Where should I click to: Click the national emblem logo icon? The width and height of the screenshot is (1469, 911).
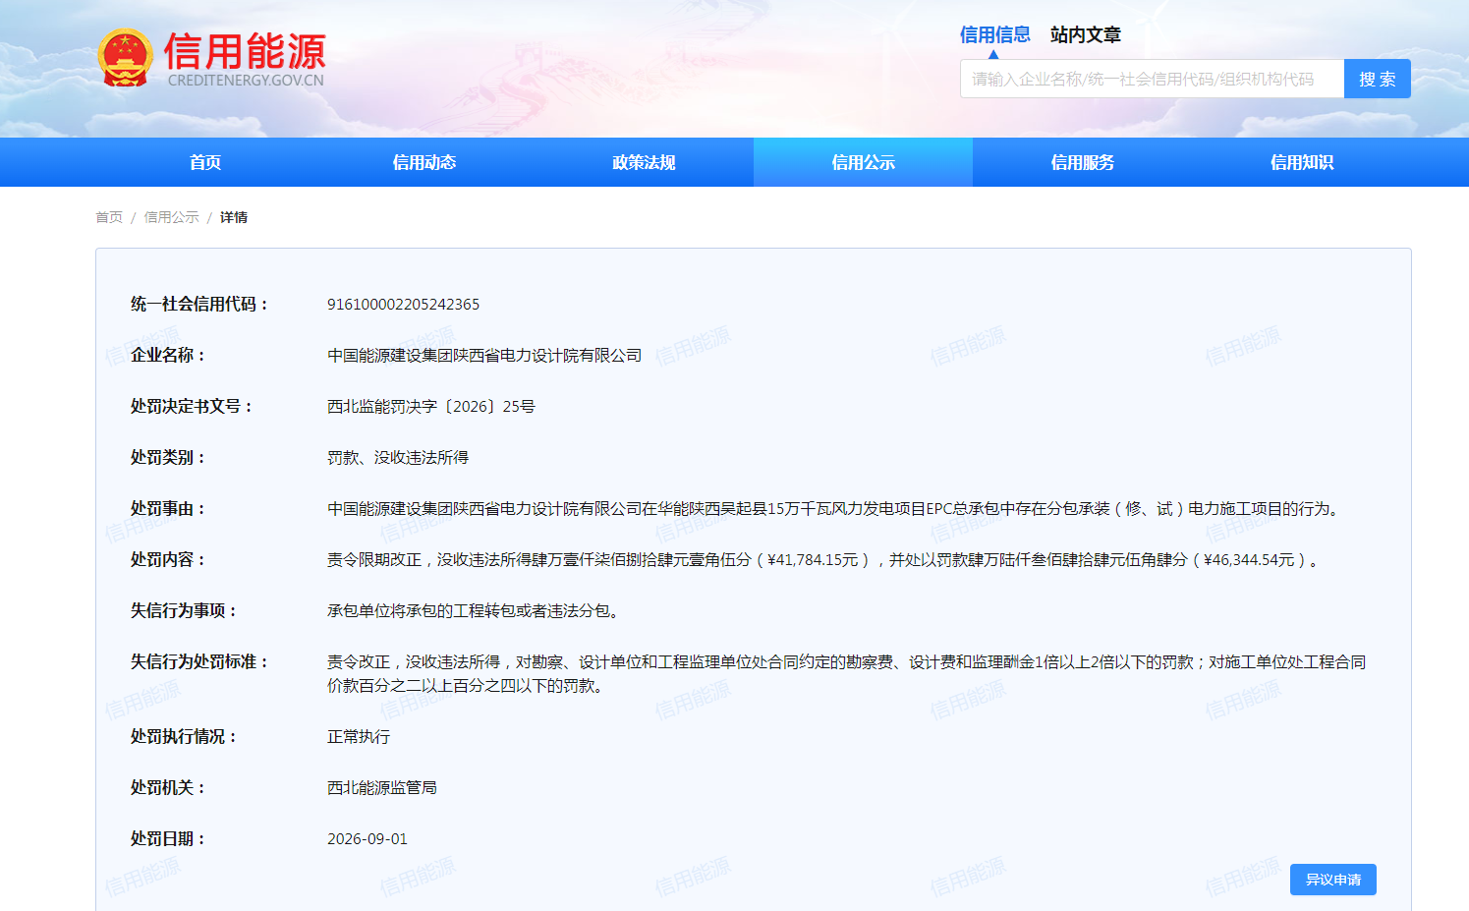pos(126,58)
